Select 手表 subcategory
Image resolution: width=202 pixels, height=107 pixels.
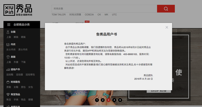pos(16,100)
